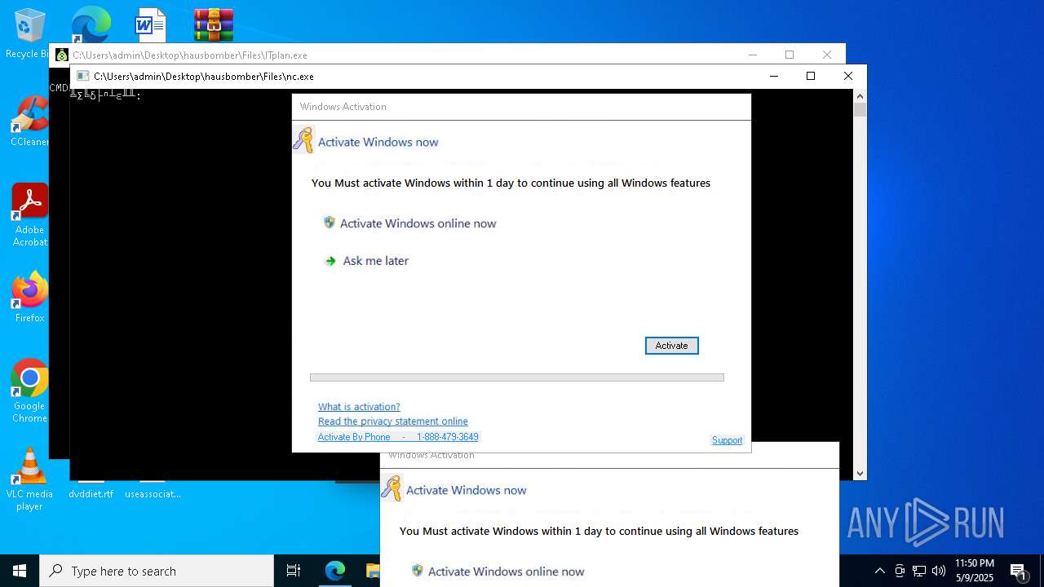Launch VLC media player from the desktop
Image resolution: width=1044 pixels, height=587 pixels.
[x=29, y=479]
